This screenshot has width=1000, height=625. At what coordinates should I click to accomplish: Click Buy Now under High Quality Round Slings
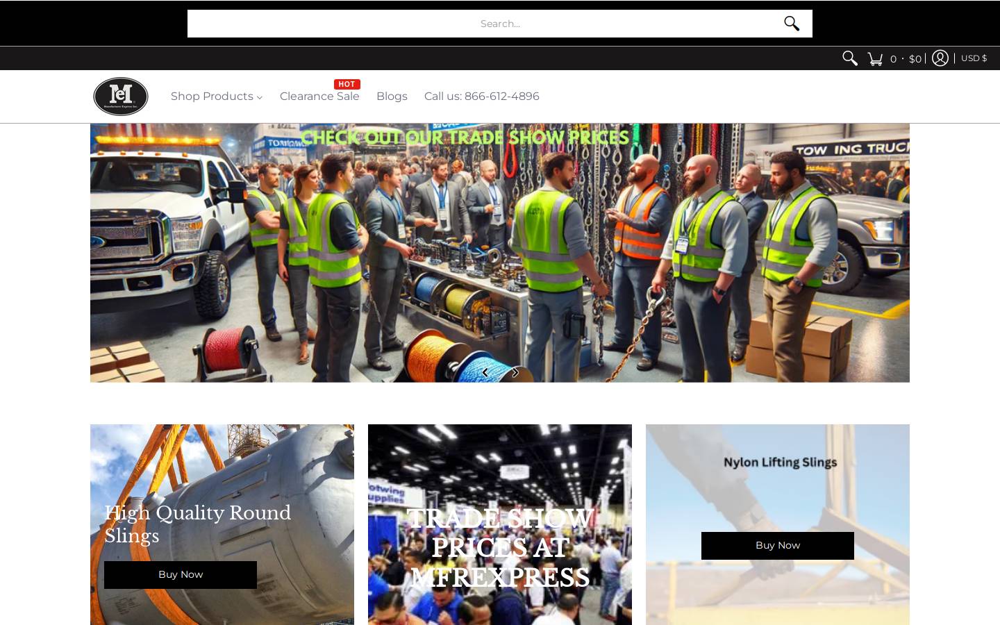[181, 575]
